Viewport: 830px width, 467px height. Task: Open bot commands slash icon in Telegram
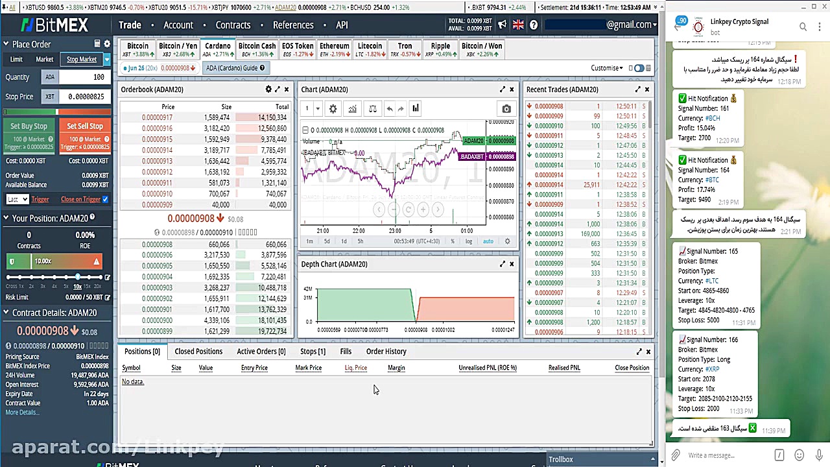(779, 455)
